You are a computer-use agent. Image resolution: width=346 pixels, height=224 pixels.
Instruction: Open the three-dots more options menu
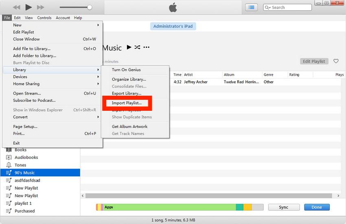click(x=146, y=47)
